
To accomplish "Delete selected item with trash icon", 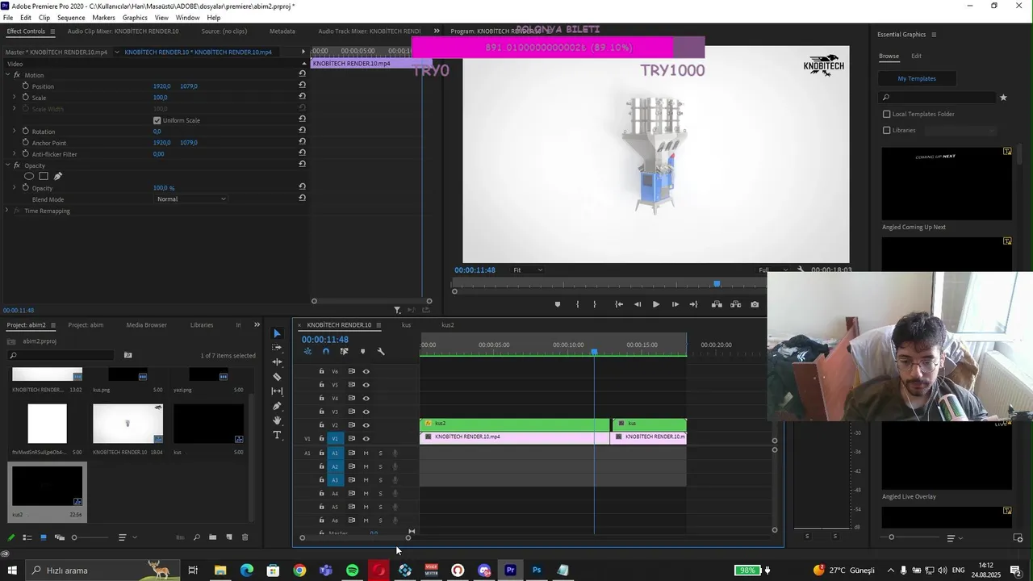I will tap(245, 537).
